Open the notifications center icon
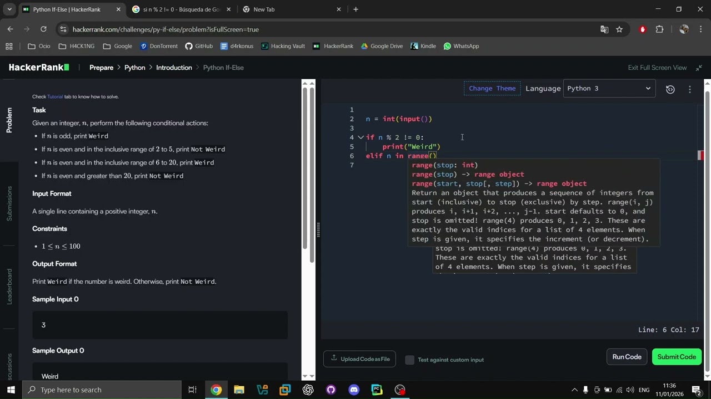711x399 pixels. tap(696, 390)
